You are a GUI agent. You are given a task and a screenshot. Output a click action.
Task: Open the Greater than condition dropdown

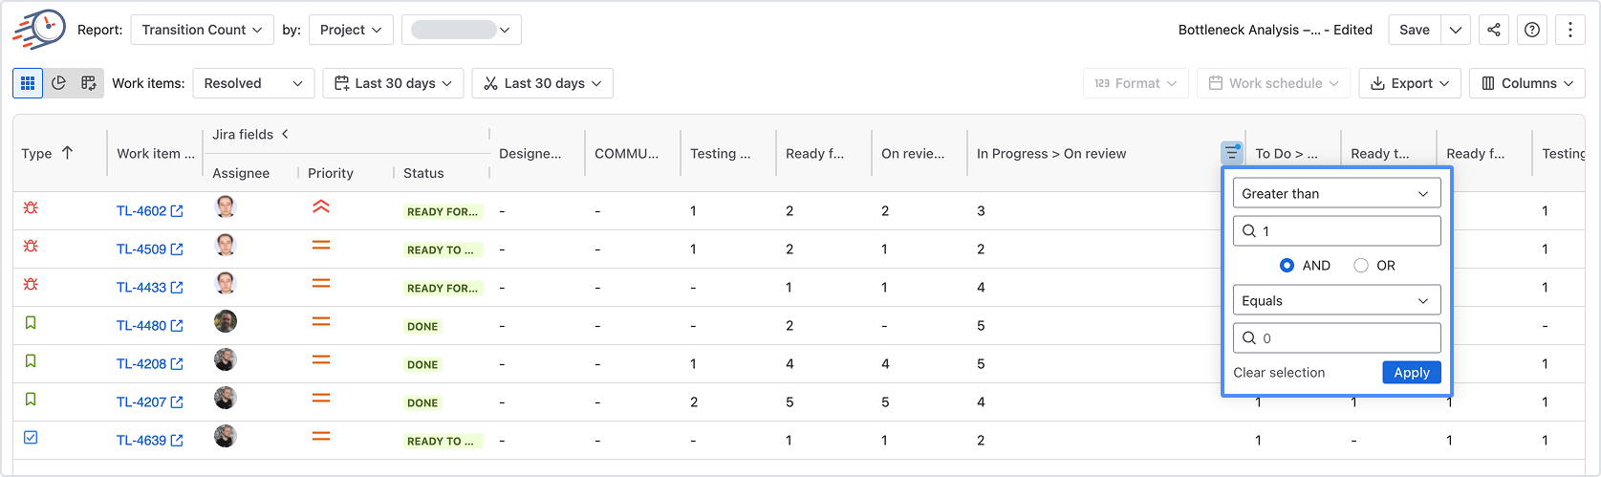(x=1336, y=193)
